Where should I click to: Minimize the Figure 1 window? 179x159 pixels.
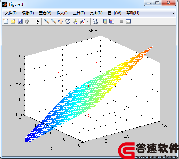click(x=148, y=3)
